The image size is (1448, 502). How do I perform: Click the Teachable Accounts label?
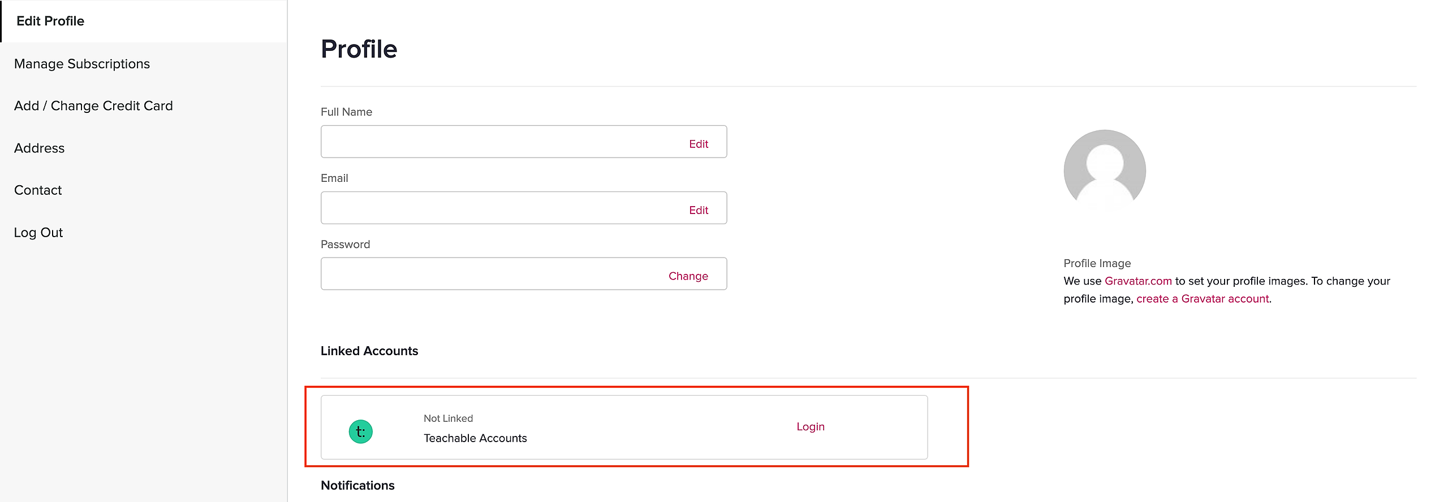(475, 438)
